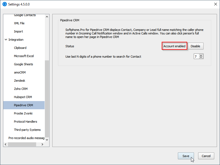Viewport: 220px width, 165px height.
Task: Open Microsoft Excel integration settings
Action: [24, 56]
